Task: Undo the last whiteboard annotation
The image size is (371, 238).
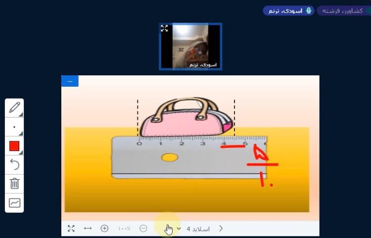Action: [14, 165]
